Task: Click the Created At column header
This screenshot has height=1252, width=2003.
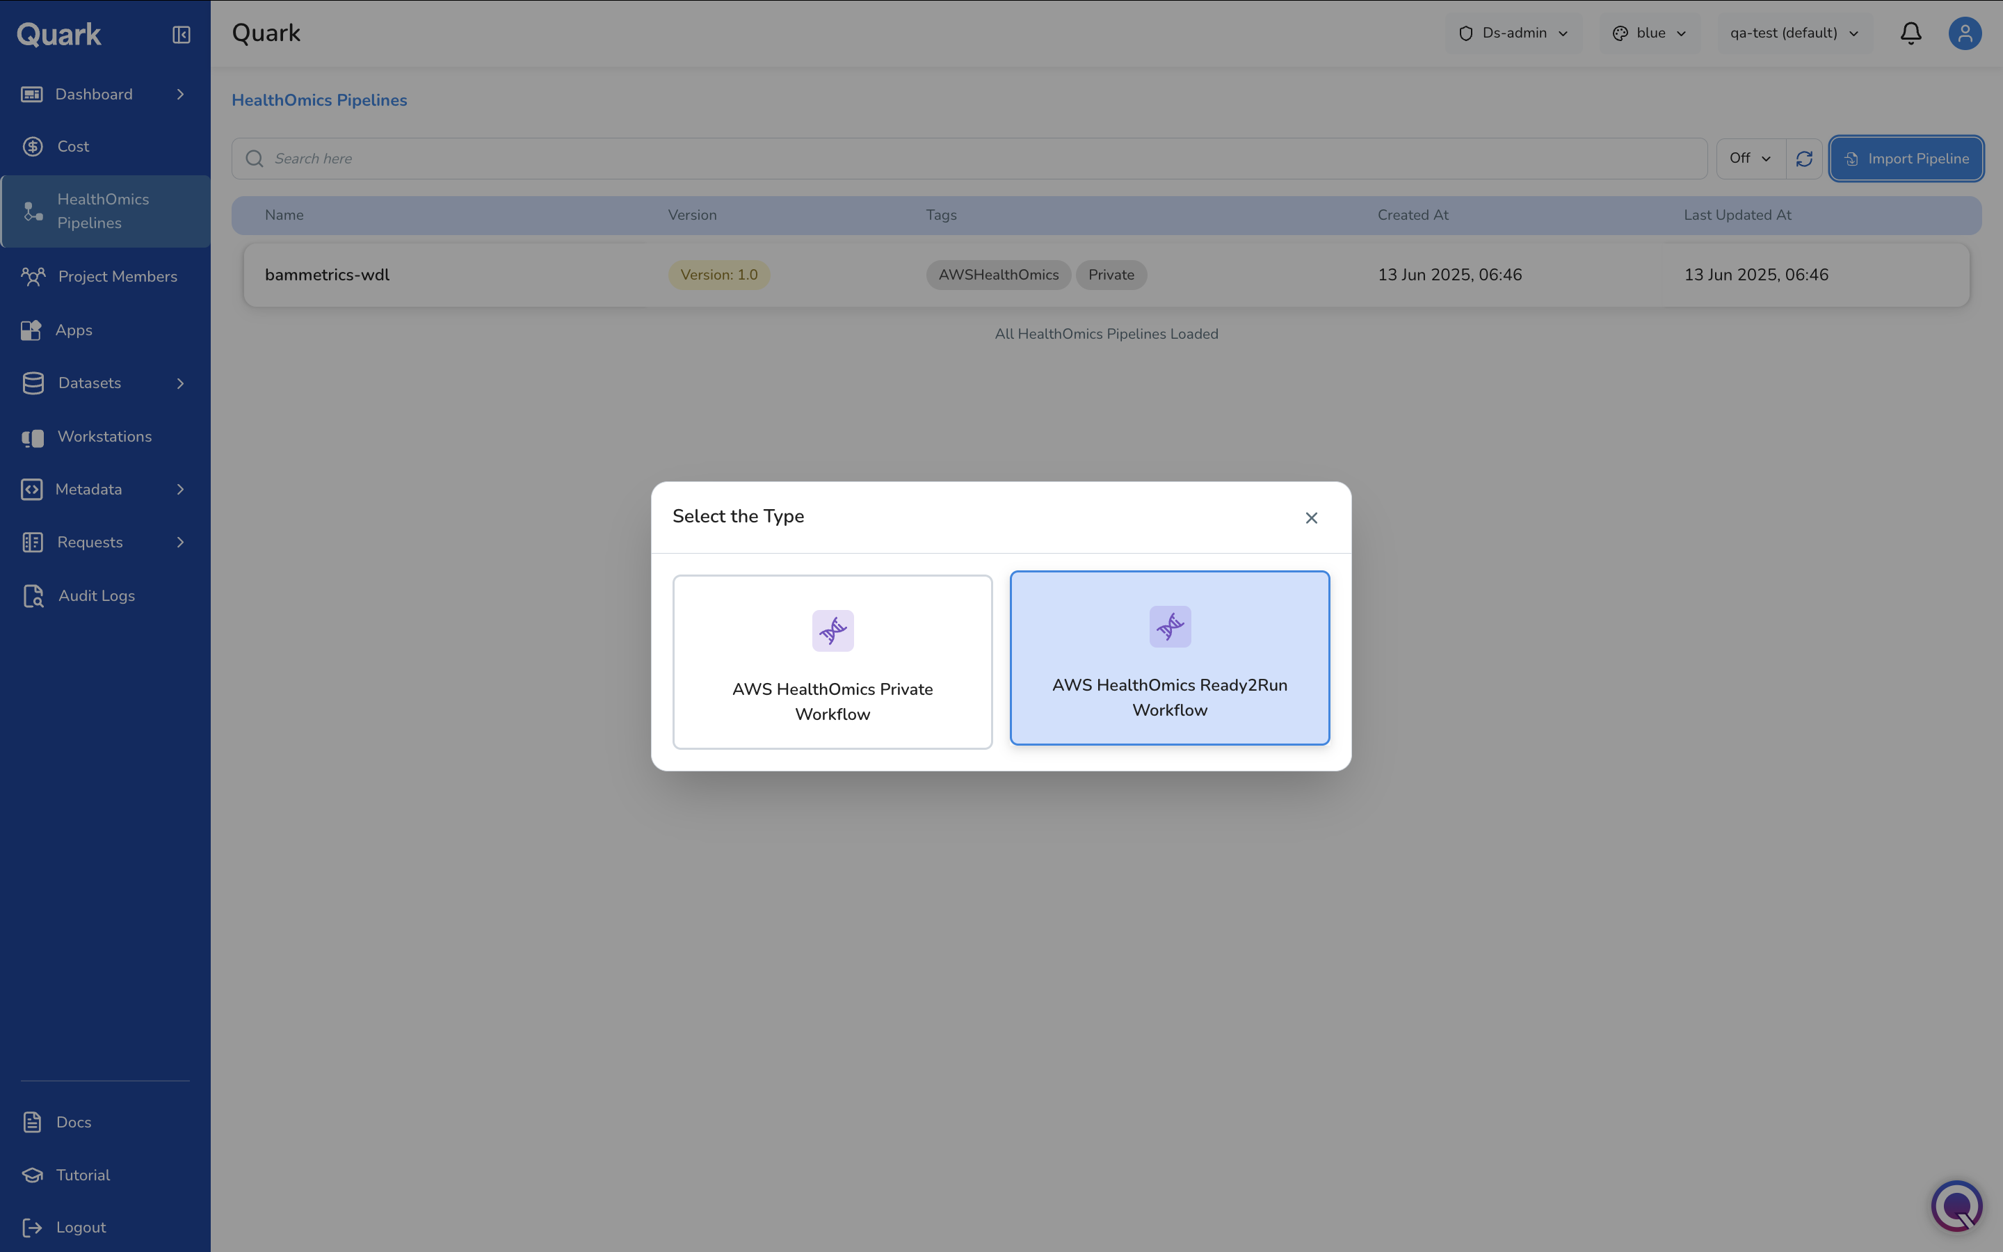Action: click(x=1413, y=216)
